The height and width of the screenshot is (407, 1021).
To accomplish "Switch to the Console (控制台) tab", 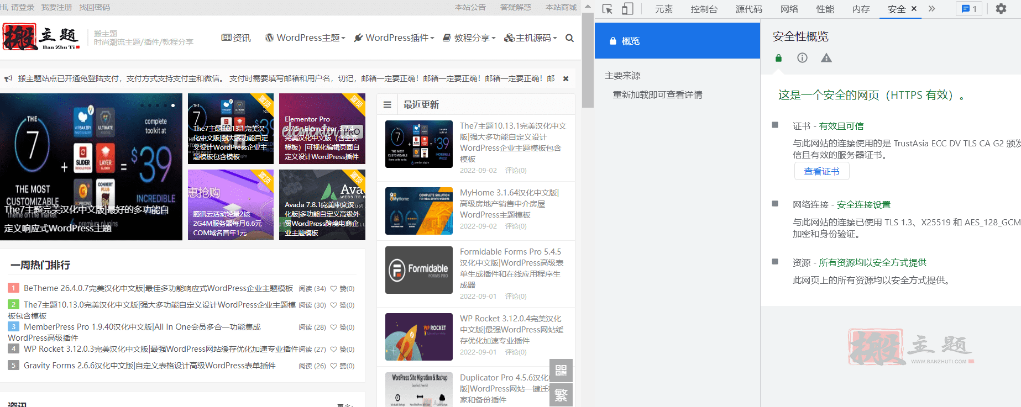I will pos(704,9).
